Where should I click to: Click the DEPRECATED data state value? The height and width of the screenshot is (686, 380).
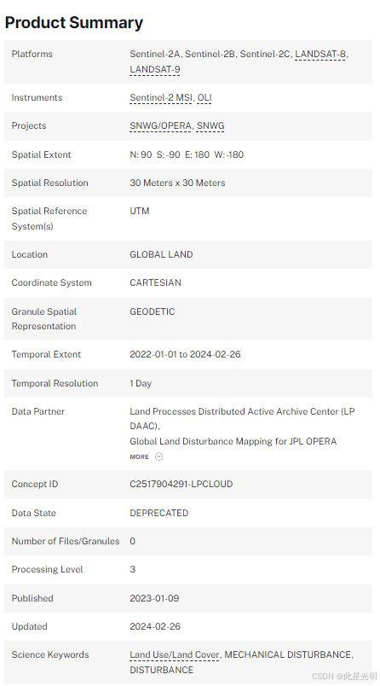click(x=159, y=513)
